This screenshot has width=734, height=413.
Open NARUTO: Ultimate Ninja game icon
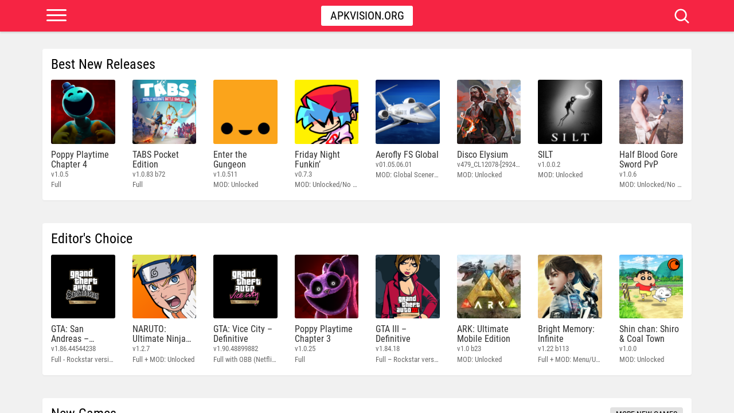(x=164, y=287)
